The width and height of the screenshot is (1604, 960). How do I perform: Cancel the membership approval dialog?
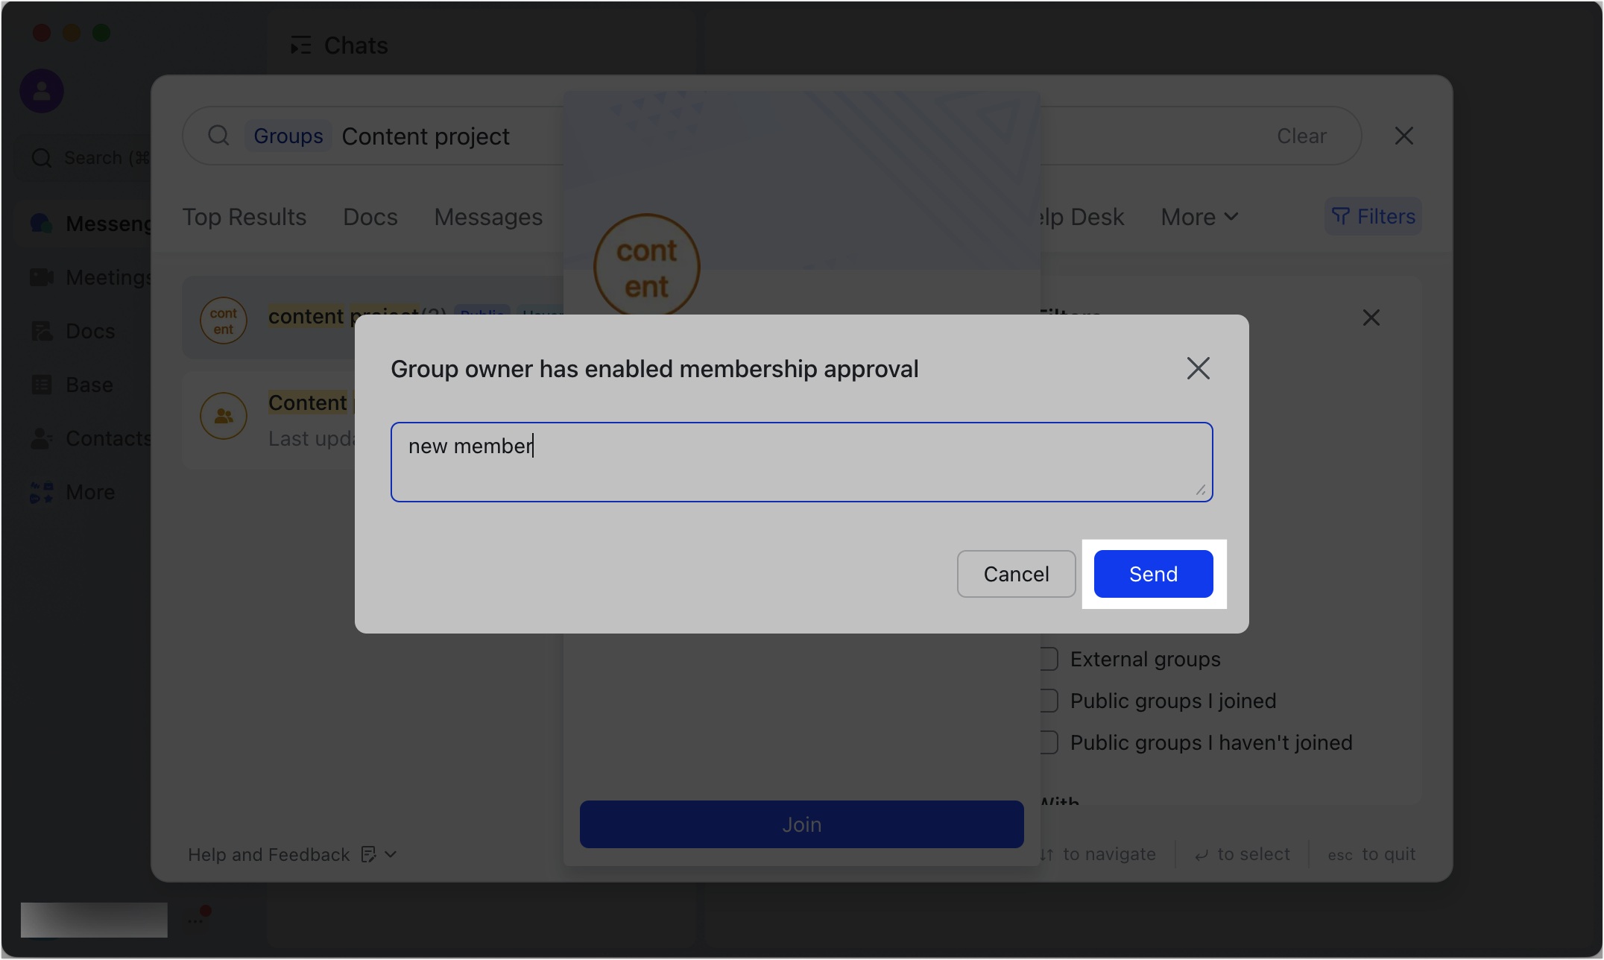pyautogui.click(x=1016, y=574)
